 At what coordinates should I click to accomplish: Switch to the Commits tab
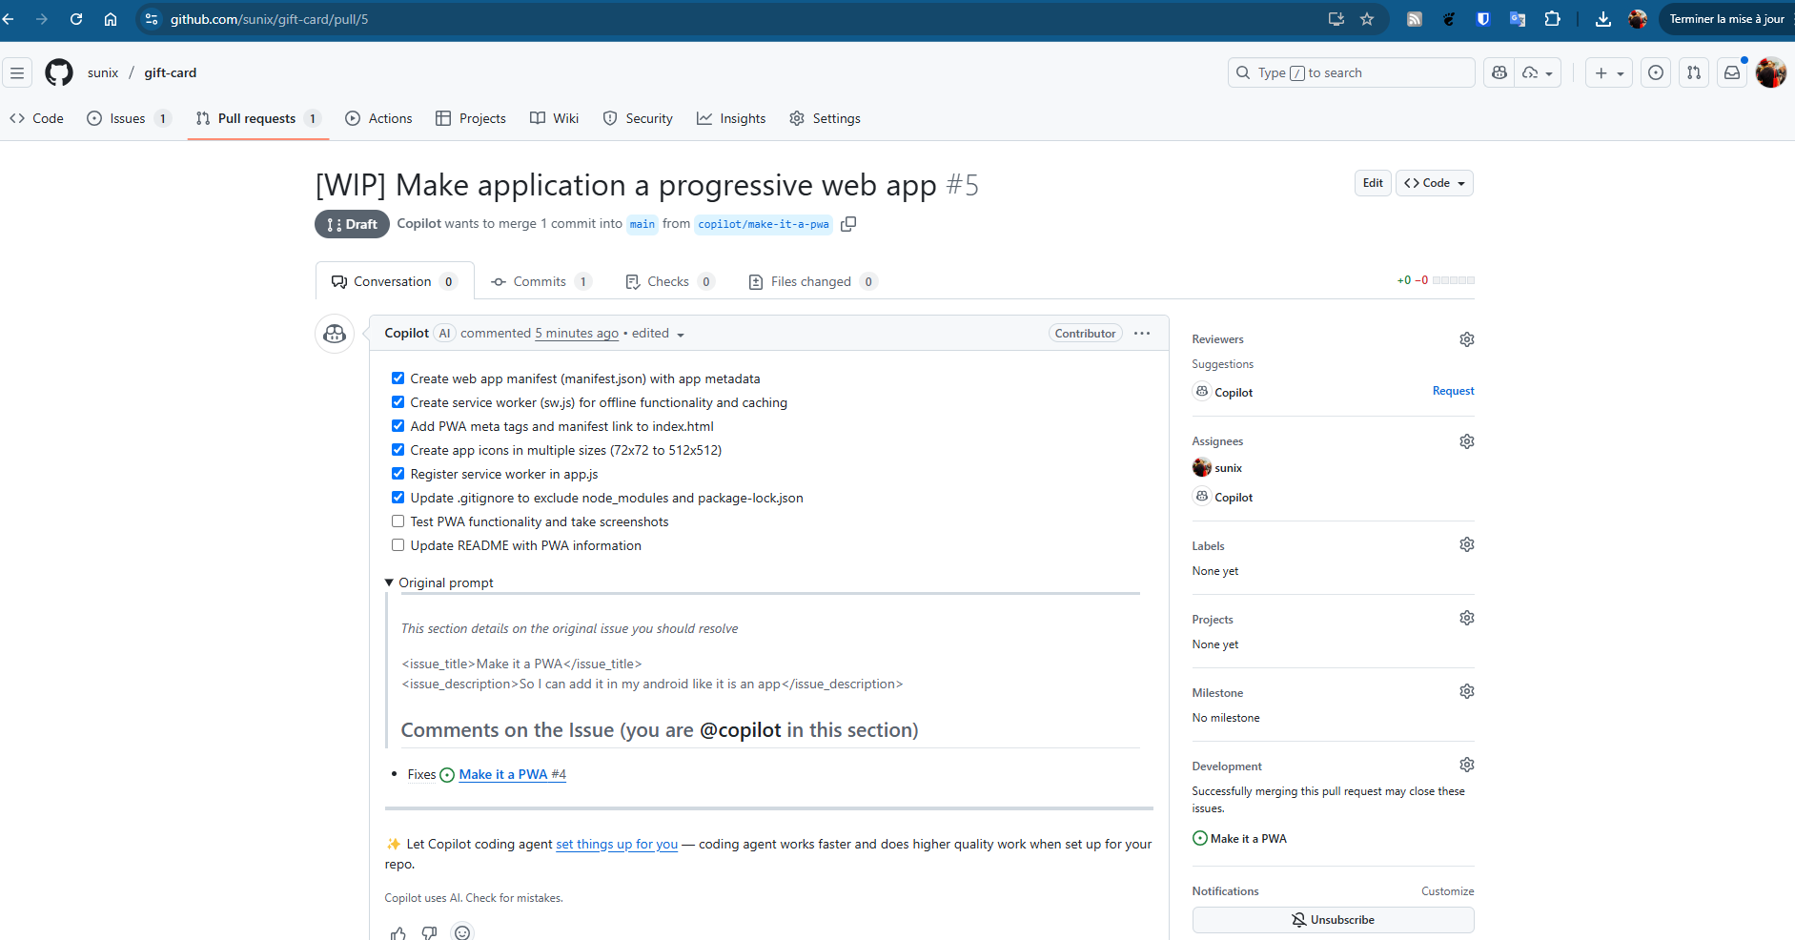pos(541,281)
